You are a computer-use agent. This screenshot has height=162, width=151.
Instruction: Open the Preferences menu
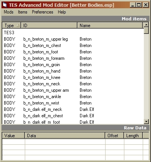click(42, 12)
